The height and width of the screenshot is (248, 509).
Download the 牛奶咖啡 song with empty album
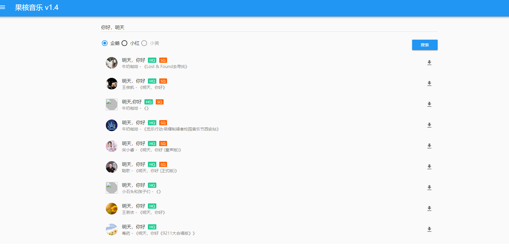429,104
